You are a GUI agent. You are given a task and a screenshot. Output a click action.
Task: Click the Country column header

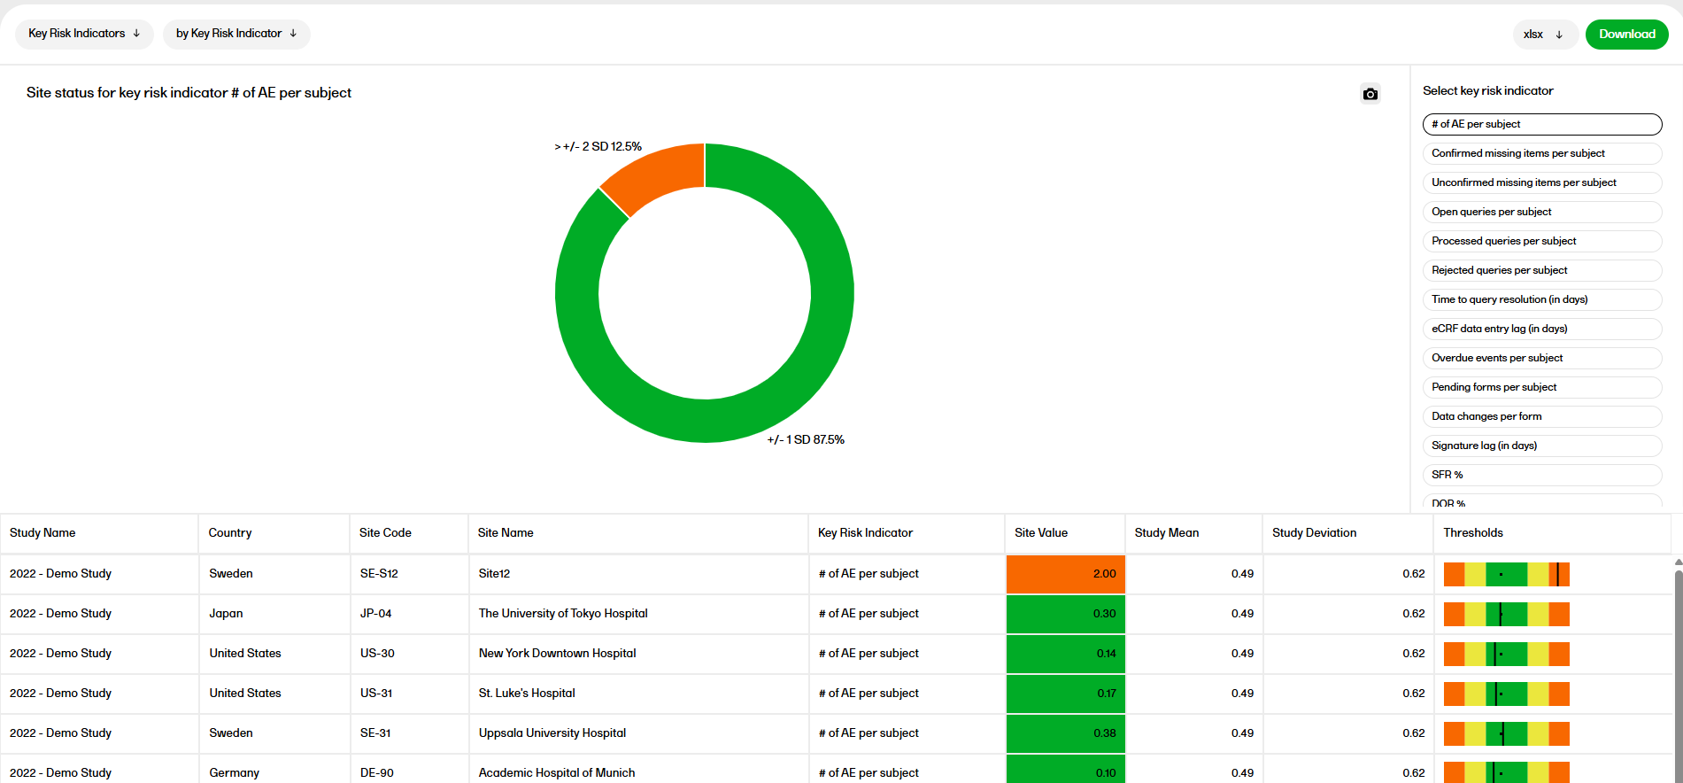click(230, 533)
